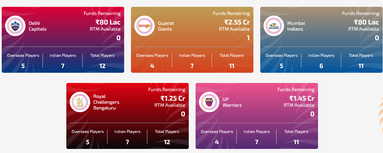Click Mumbai Indians ₹80 Lac funds amount

click(366, 22)
